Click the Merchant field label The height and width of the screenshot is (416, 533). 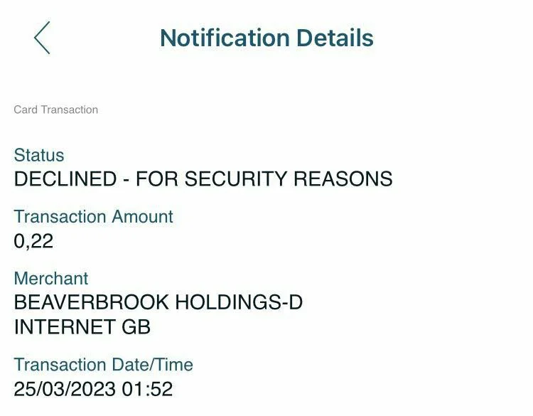pyautogui.click(x=51, y=278)
